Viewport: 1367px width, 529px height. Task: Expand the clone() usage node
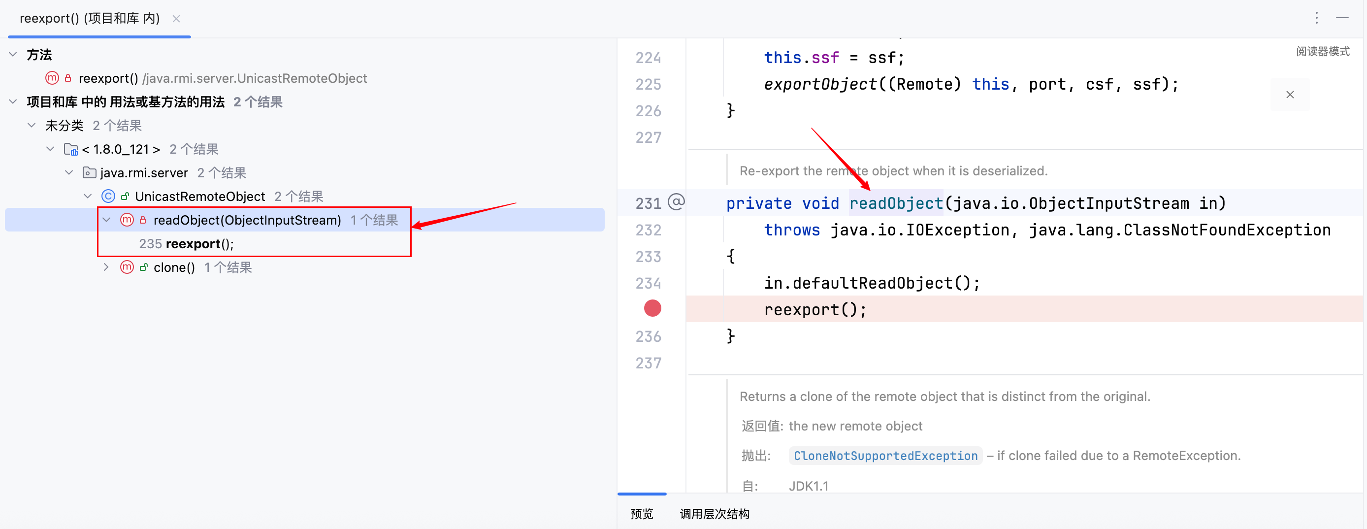tap(106, 267)
